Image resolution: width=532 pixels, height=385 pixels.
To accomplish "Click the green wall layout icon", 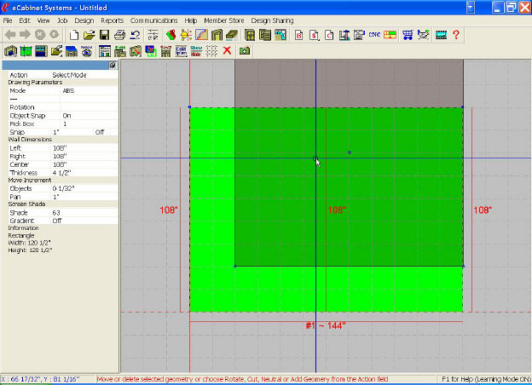I will [26, 51].
